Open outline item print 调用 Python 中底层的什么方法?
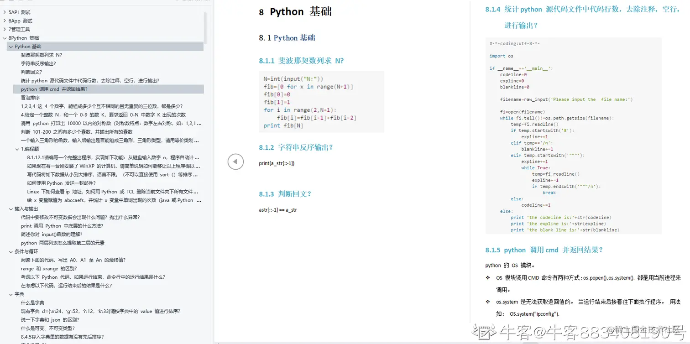This screenshot has height=344, width=690. (x=62, y=226)
